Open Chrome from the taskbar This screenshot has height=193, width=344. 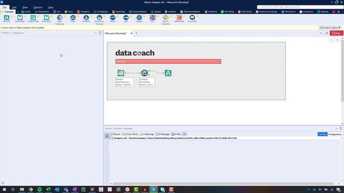coord(31,189)
